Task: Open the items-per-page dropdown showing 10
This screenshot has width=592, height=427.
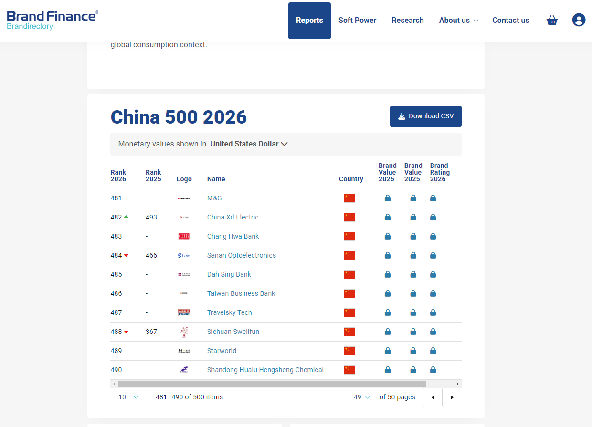Action: click(129, 397)
